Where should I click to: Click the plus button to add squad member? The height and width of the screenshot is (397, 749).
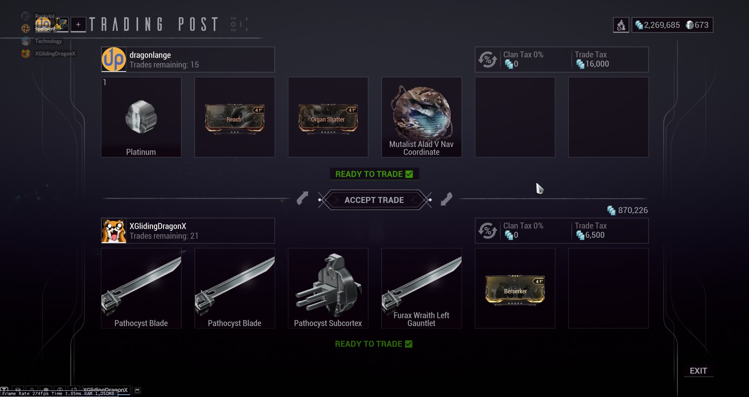tap(78, 25)
